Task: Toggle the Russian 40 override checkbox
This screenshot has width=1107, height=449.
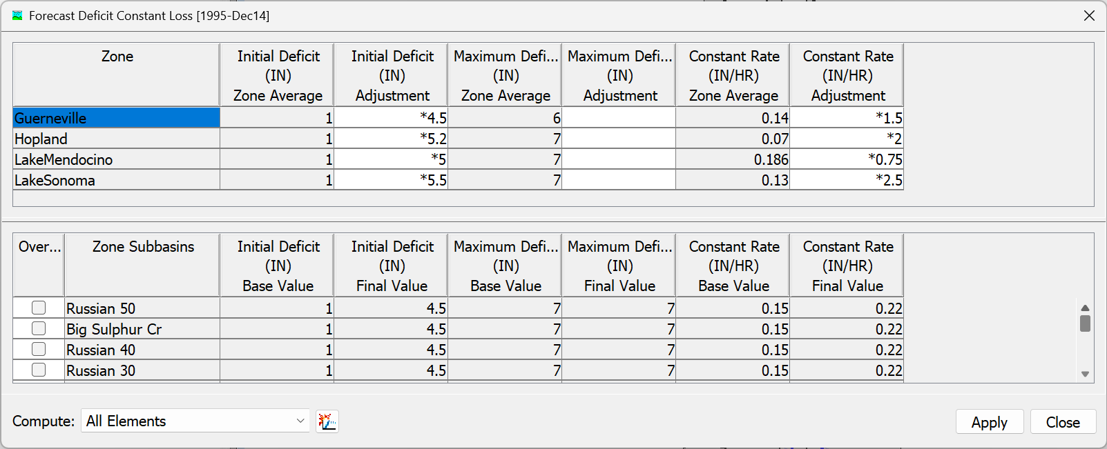Action: coord(39,349)
